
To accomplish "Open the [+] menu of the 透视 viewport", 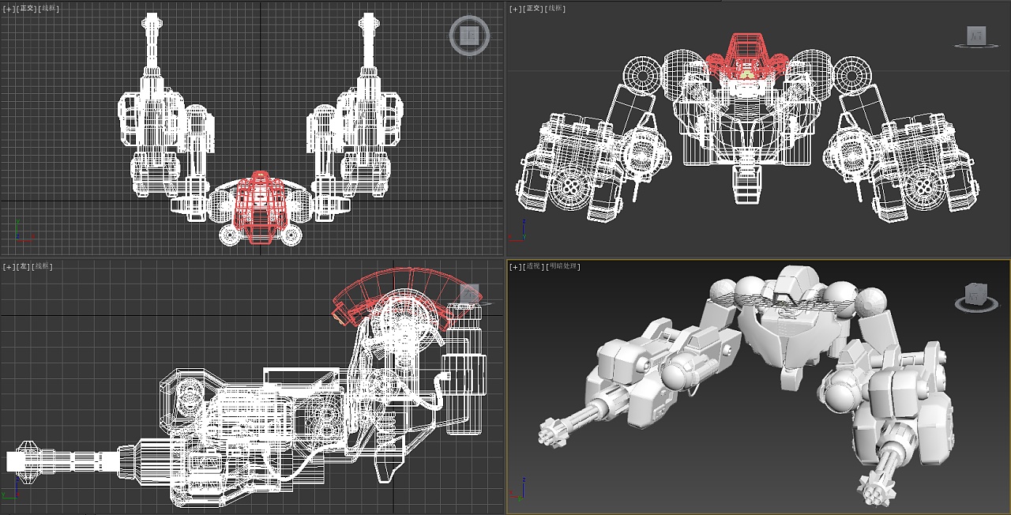I will 514,267.
